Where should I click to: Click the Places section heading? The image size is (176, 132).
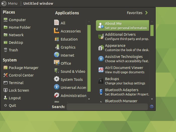point(9,12)
